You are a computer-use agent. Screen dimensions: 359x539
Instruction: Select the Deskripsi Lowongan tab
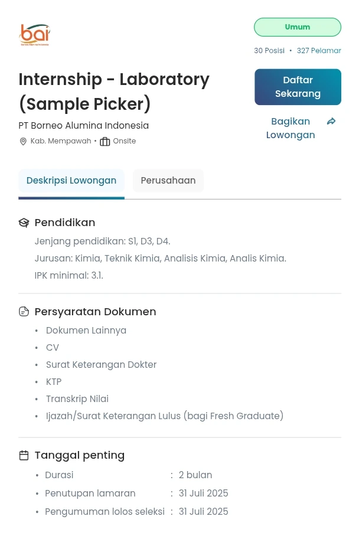[71, 181]
